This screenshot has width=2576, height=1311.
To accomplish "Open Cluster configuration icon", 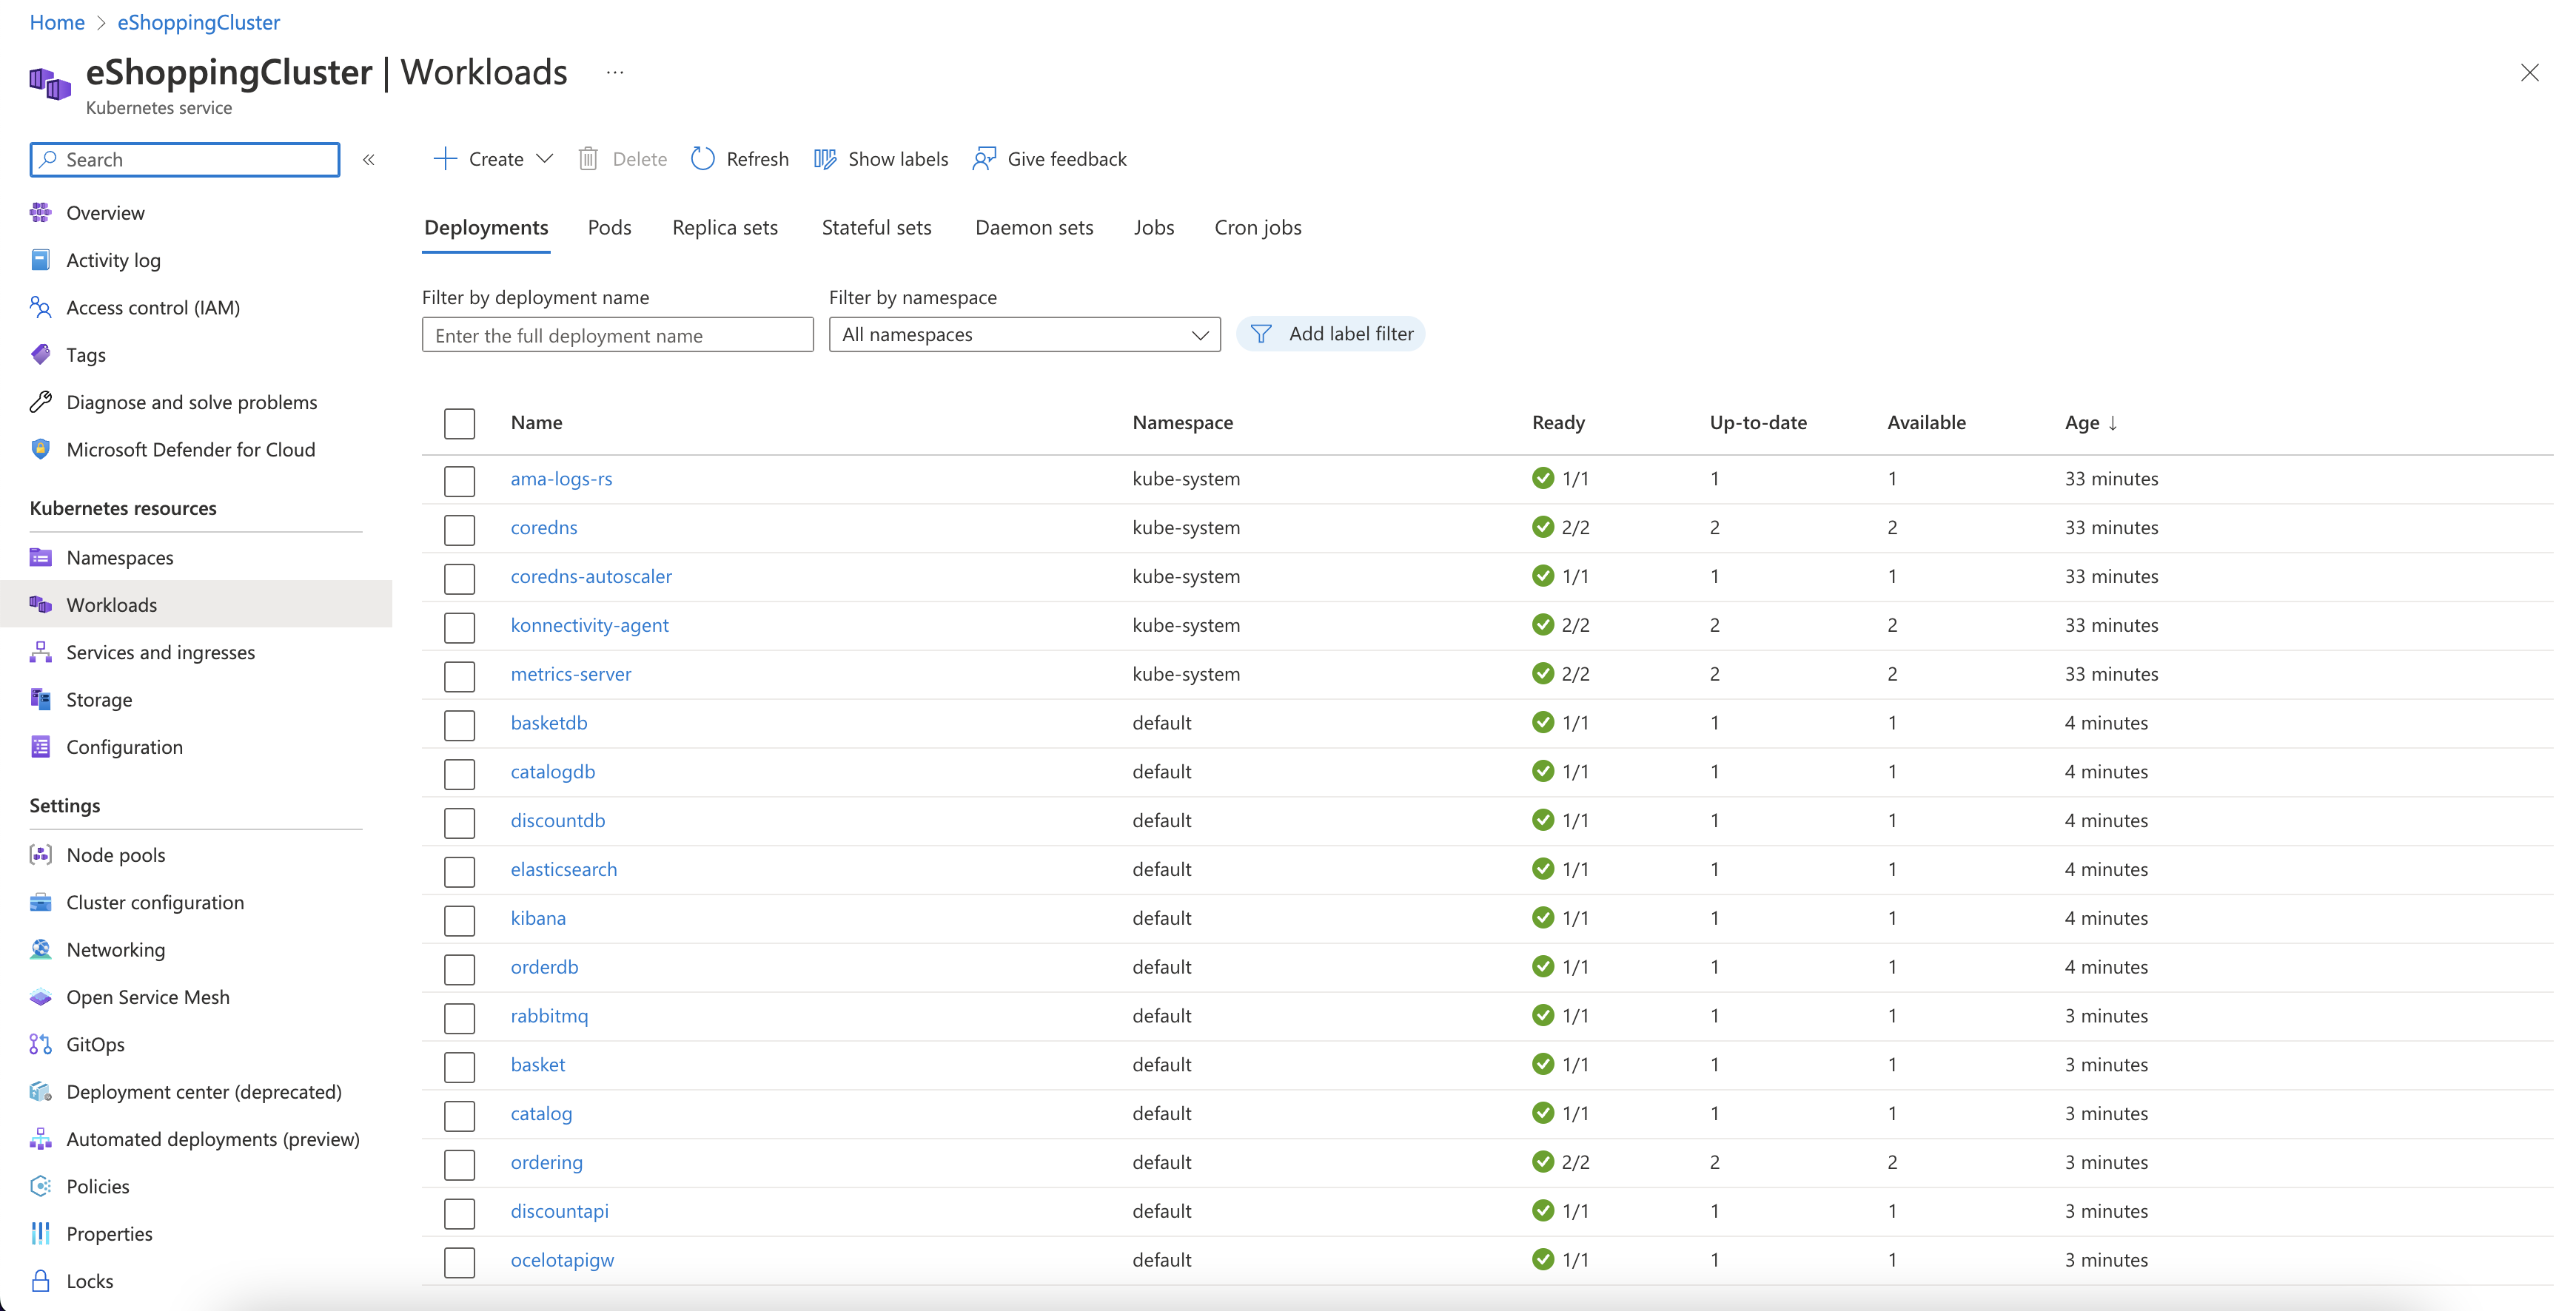I will click(40, 903).
